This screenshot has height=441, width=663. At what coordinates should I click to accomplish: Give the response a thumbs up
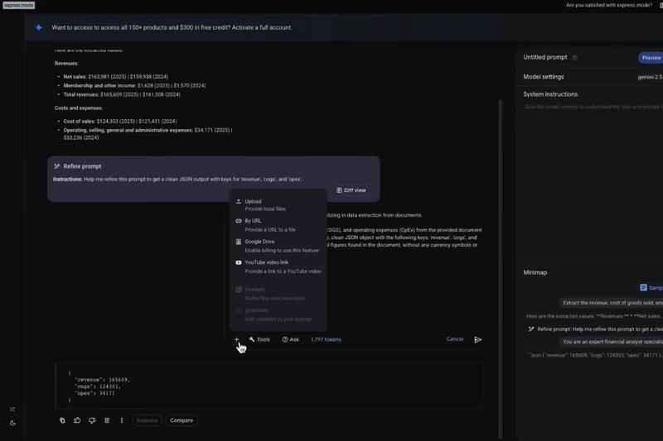(77, 420)
